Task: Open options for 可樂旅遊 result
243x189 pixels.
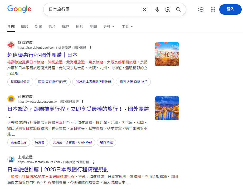Action: point(82,102)
